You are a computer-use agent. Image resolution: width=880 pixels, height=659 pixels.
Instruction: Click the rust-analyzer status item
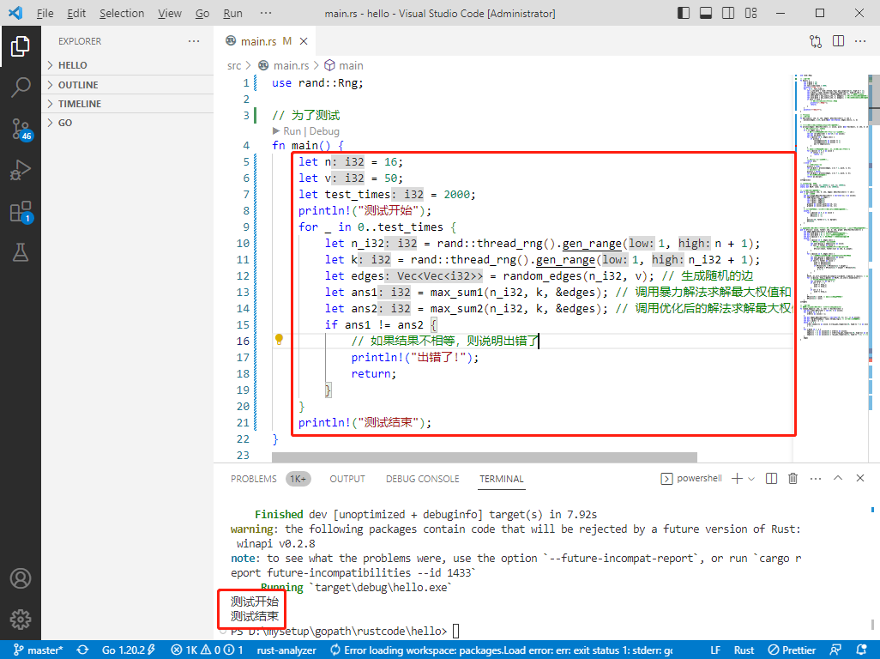pos(286,650)
